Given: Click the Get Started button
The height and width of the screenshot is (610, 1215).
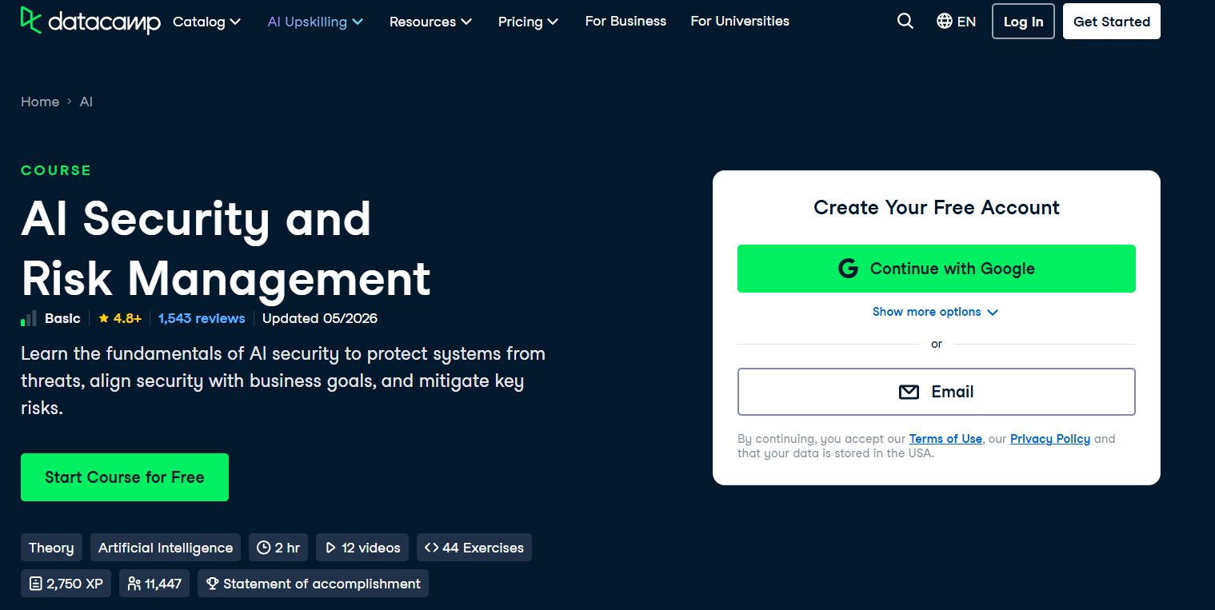Looking at the screenshot, I should click(x=1112, y=22).
